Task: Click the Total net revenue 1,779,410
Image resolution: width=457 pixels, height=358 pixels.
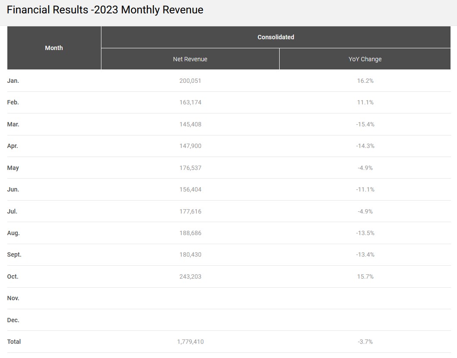Action: point(190,342)
